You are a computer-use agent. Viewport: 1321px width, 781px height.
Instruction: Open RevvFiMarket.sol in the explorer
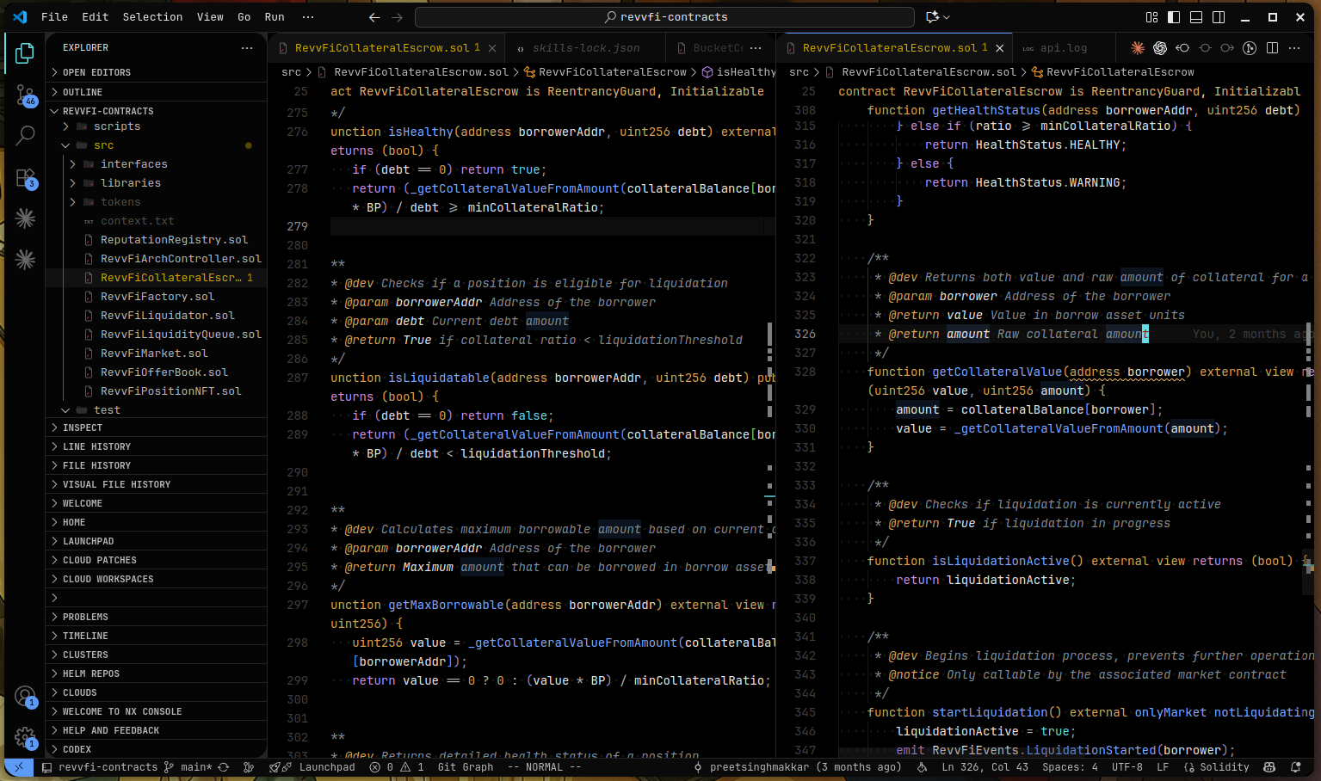click(154, 354)
